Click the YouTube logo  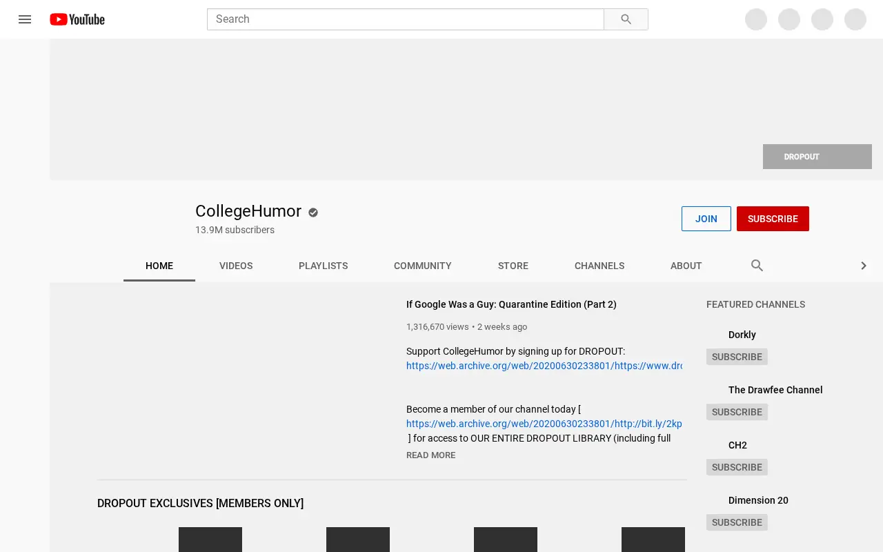pos(77,19)
